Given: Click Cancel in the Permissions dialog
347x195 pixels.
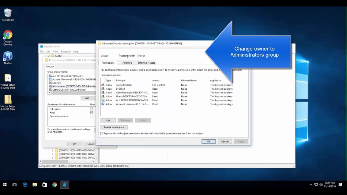Looking at the screenshot, I should click(91, 144).
